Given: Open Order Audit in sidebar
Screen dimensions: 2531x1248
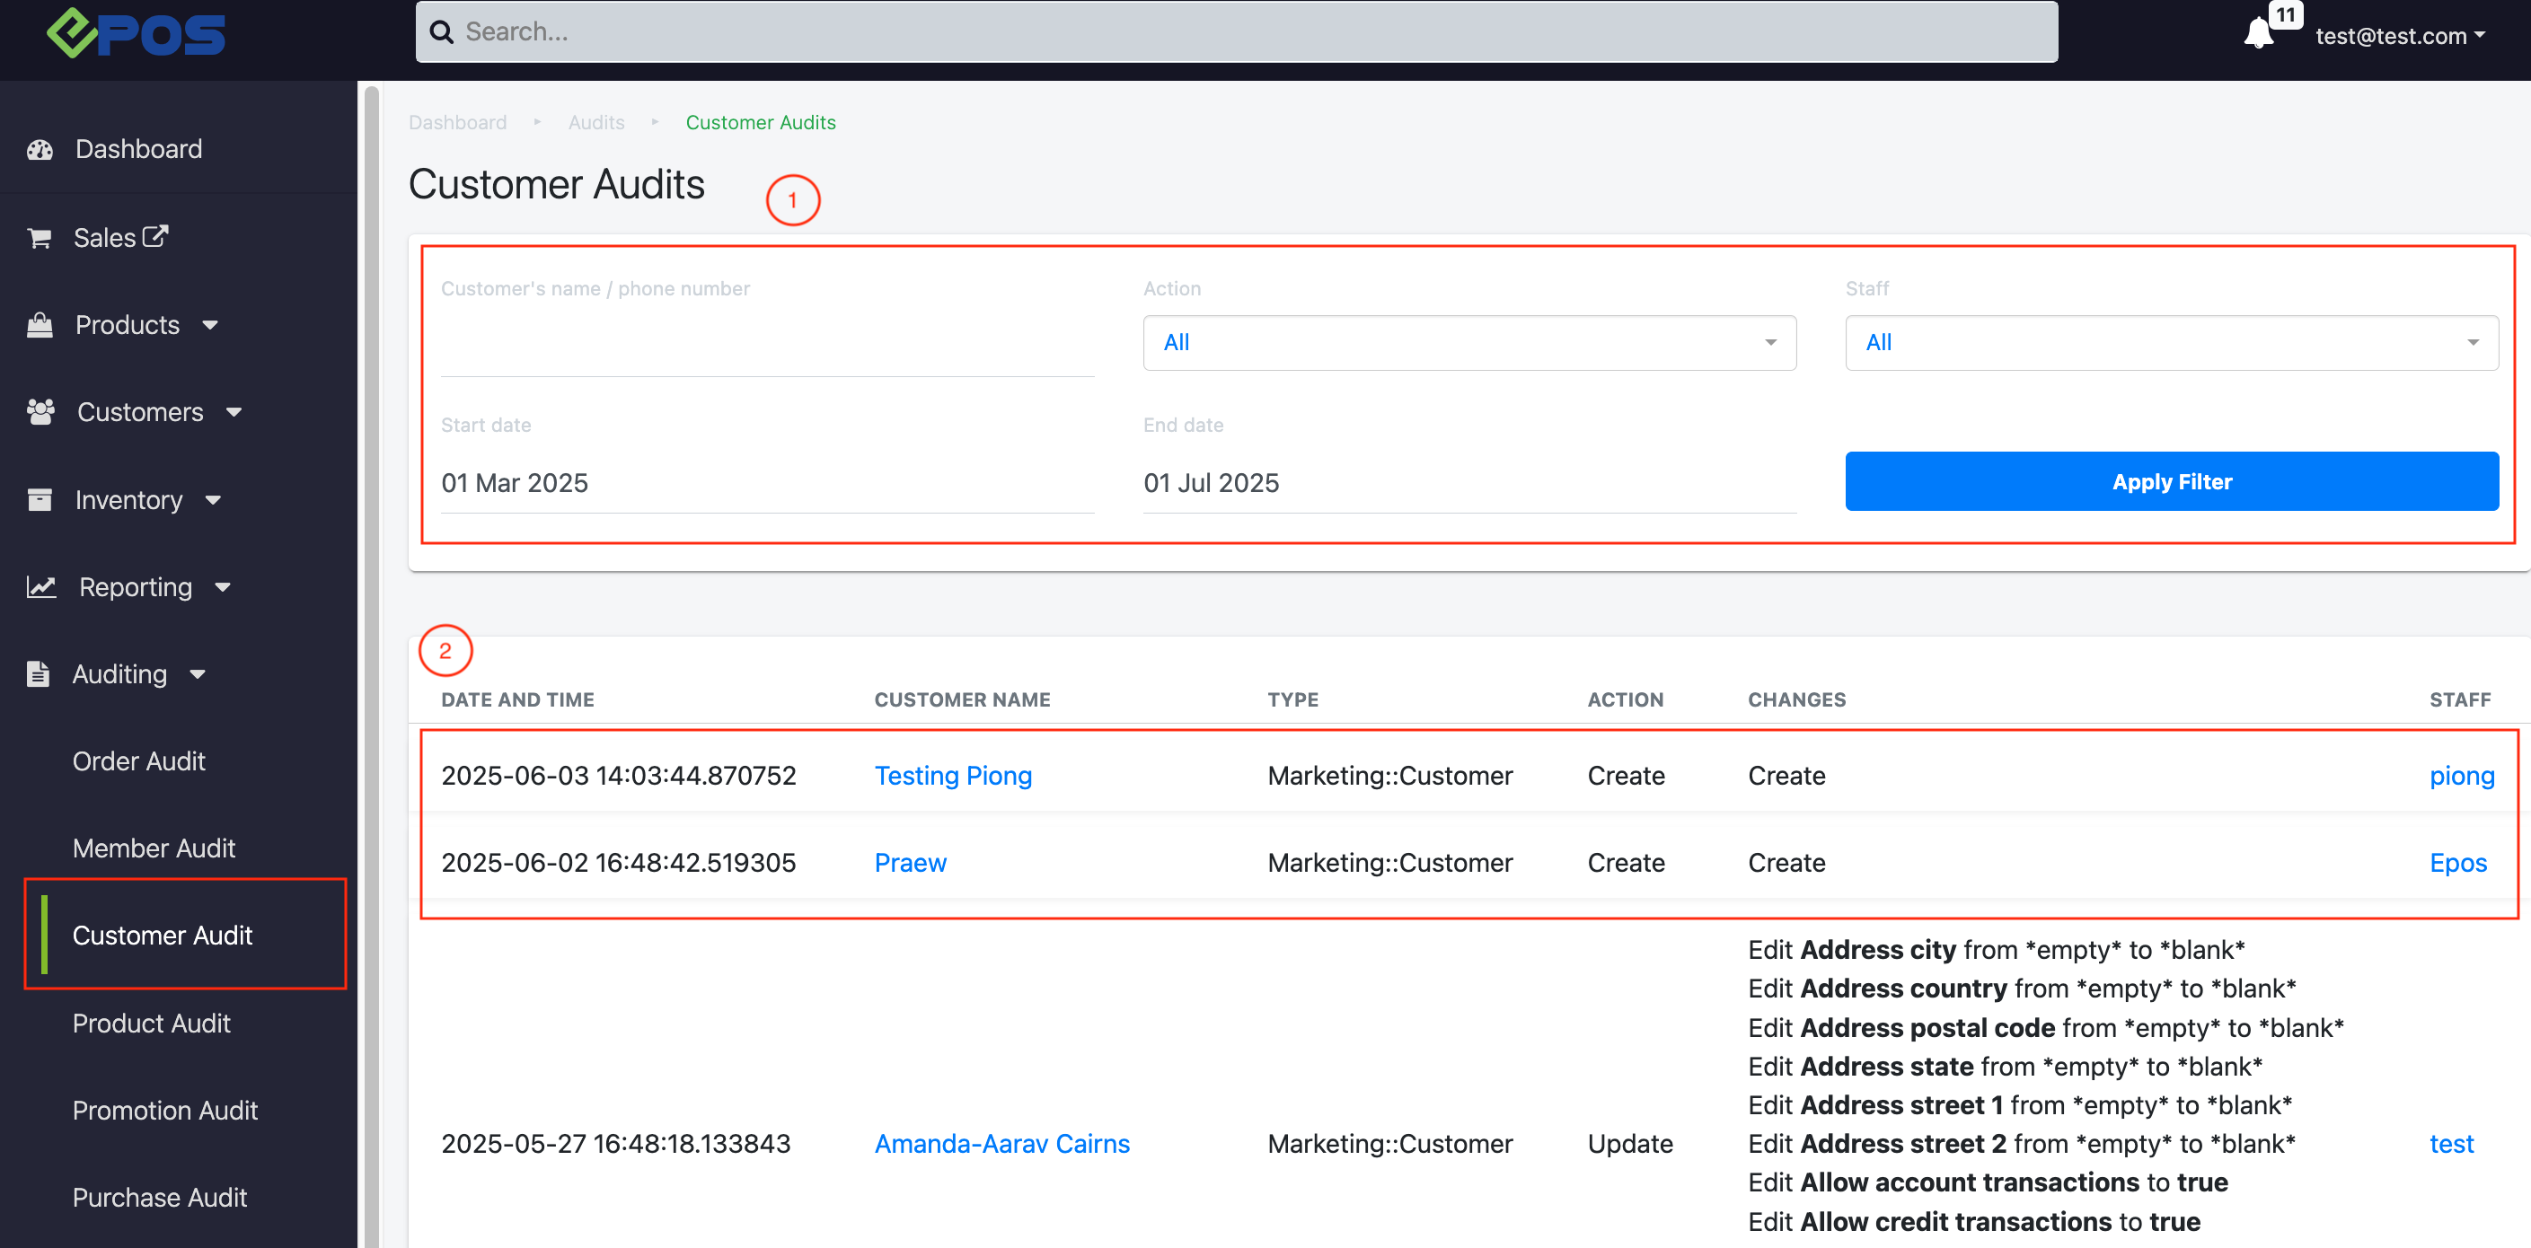Looking at the screenshot, I should coord(138,761).
